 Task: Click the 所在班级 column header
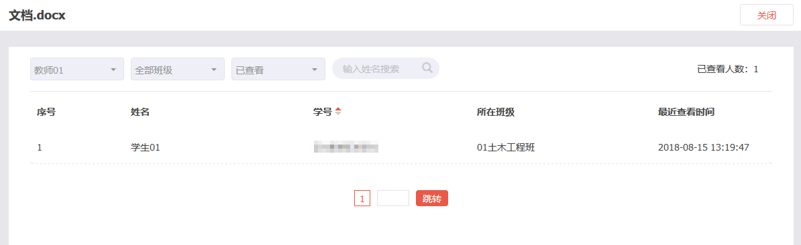pyautogui.click(x=496, y=112)
